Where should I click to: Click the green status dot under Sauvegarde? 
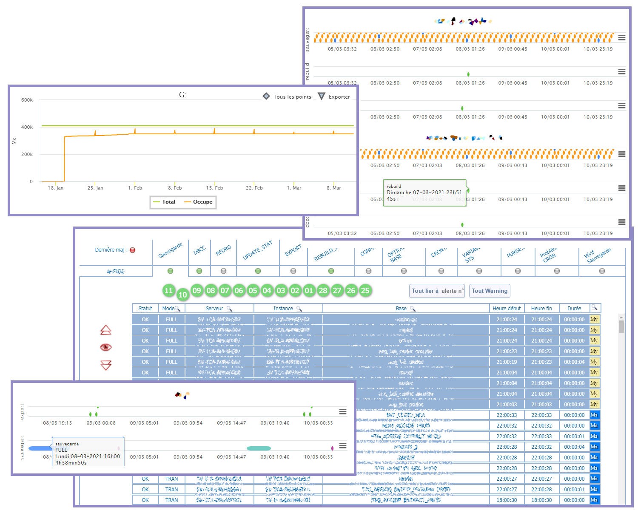point(171,271)
